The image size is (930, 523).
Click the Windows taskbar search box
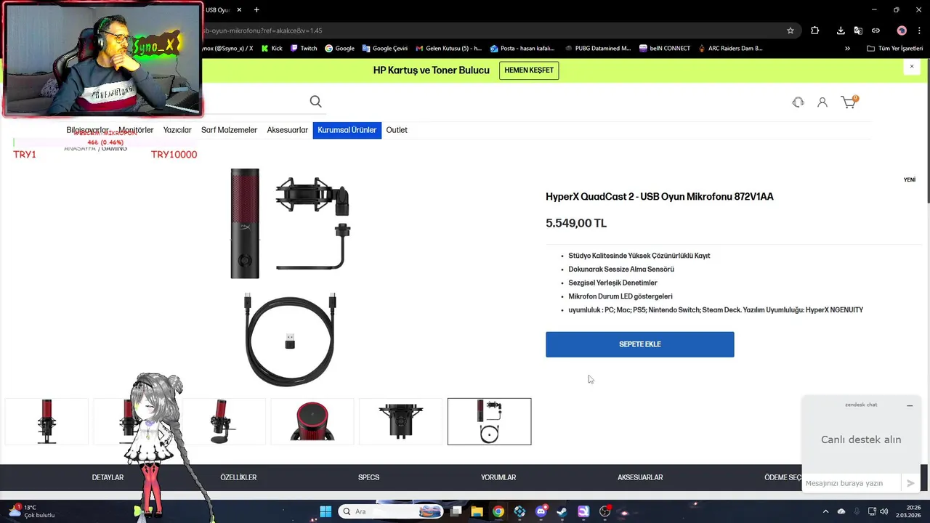pos(392,511)
